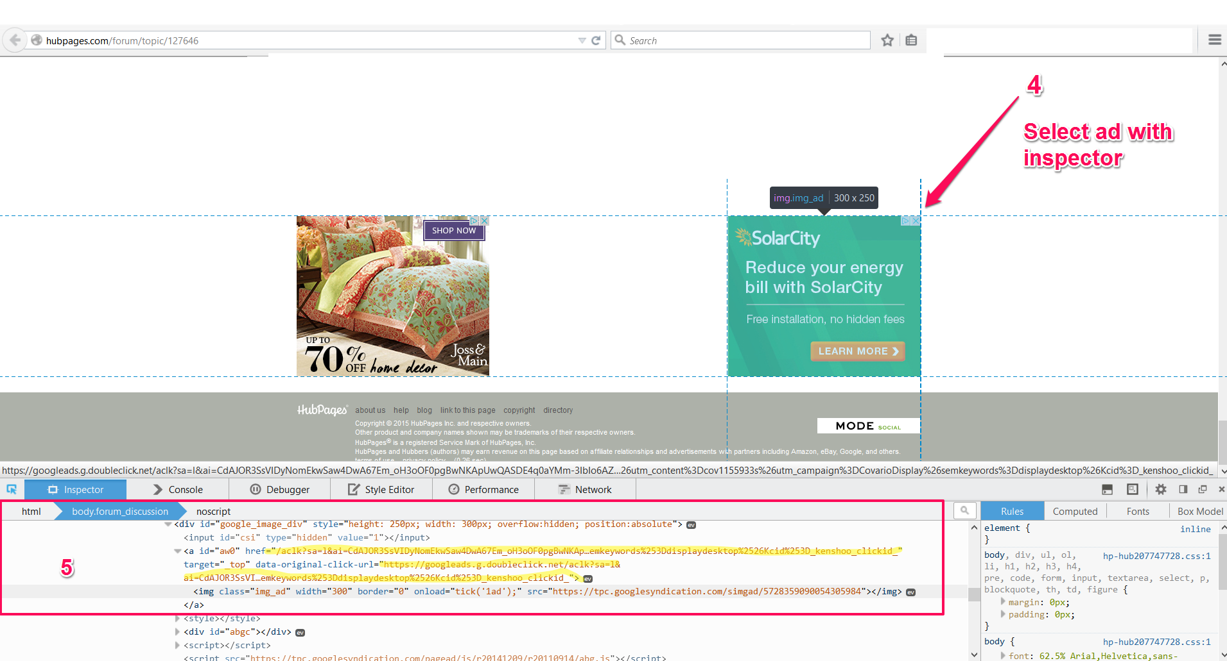Click the SHOP NOW button in ad
Viewport: 1227px width, 661px height.
point(454,231)
